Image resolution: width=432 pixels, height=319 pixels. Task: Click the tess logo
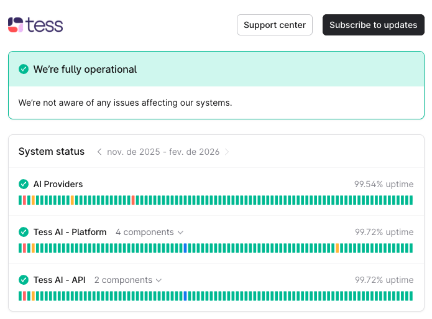35,25
